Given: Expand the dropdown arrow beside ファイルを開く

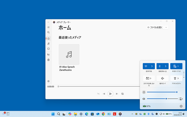Looking at the screenshot, I should click(x=166, y=27).
